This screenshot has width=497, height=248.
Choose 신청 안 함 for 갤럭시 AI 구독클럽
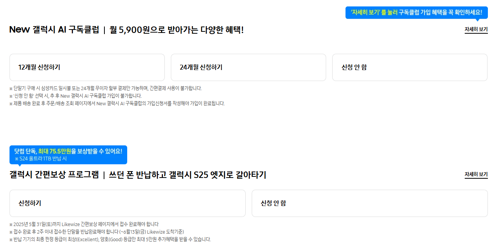click(x=410, y=67)
